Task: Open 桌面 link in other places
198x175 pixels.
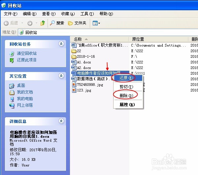Action: pos(21,86)
